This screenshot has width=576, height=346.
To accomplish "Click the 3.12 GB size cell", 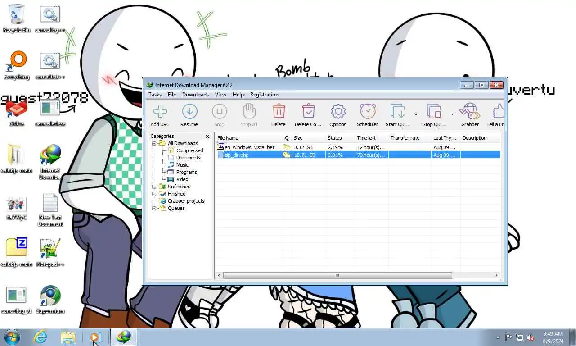I will [x=303, y=147].
